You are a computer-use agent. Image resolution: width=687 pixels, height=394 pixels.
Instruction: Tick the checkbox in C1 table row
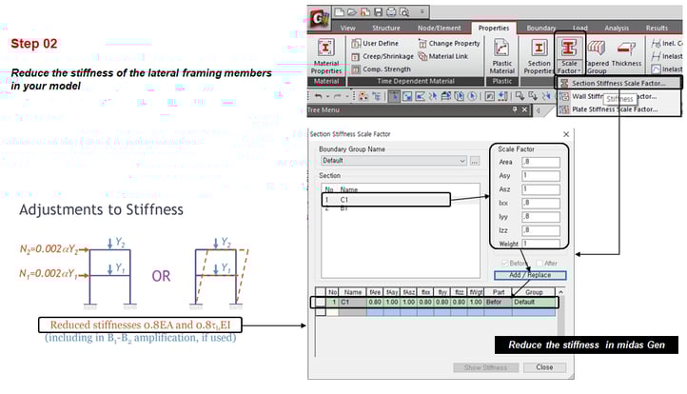[321, 302]
